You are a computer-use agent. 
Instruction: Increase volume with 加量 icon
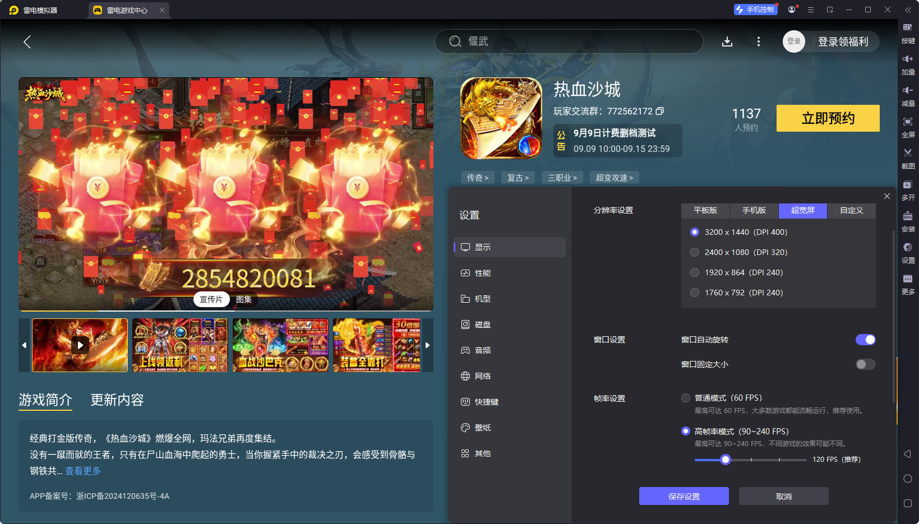pos(908,65)
